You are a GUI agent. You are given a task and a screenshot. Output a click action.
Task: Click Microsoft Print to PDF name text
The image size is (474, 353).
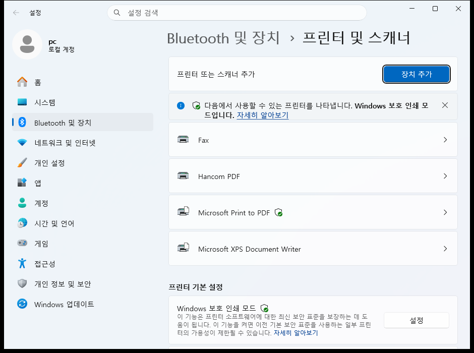pyautogui.click(x=234, y=213)
